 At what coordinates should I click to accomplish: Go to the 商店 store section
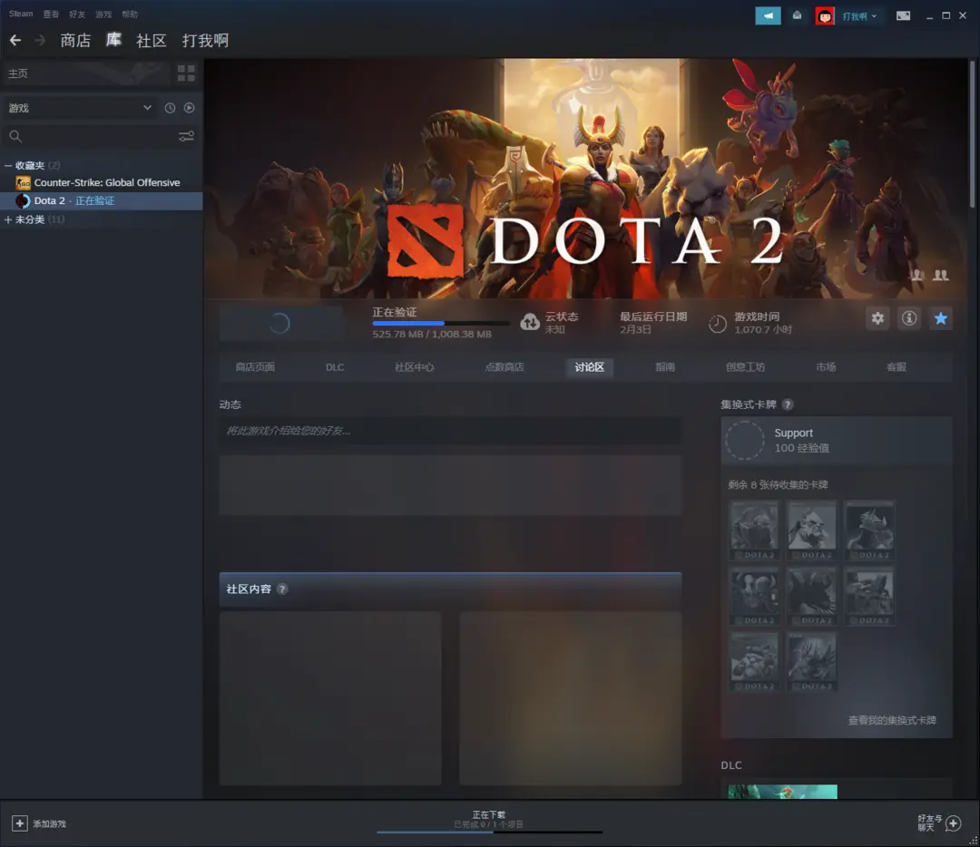(75, 41)
